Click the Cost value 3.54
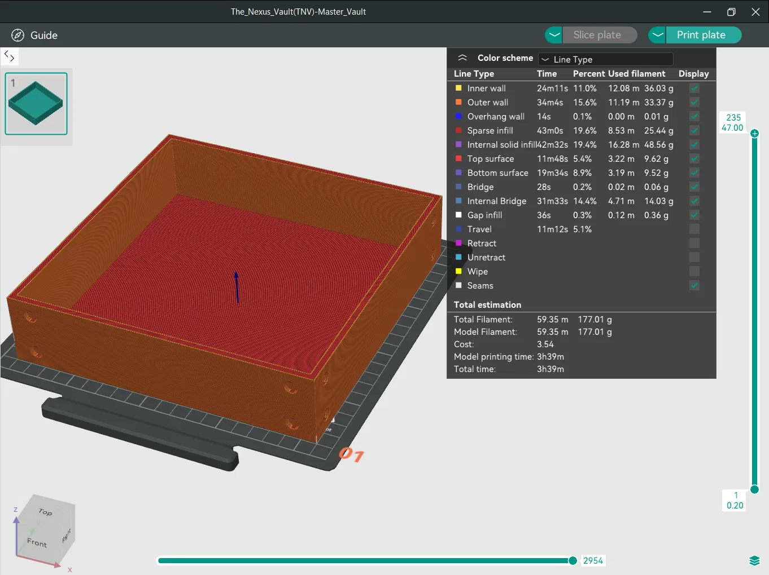 tap(545, 344)
